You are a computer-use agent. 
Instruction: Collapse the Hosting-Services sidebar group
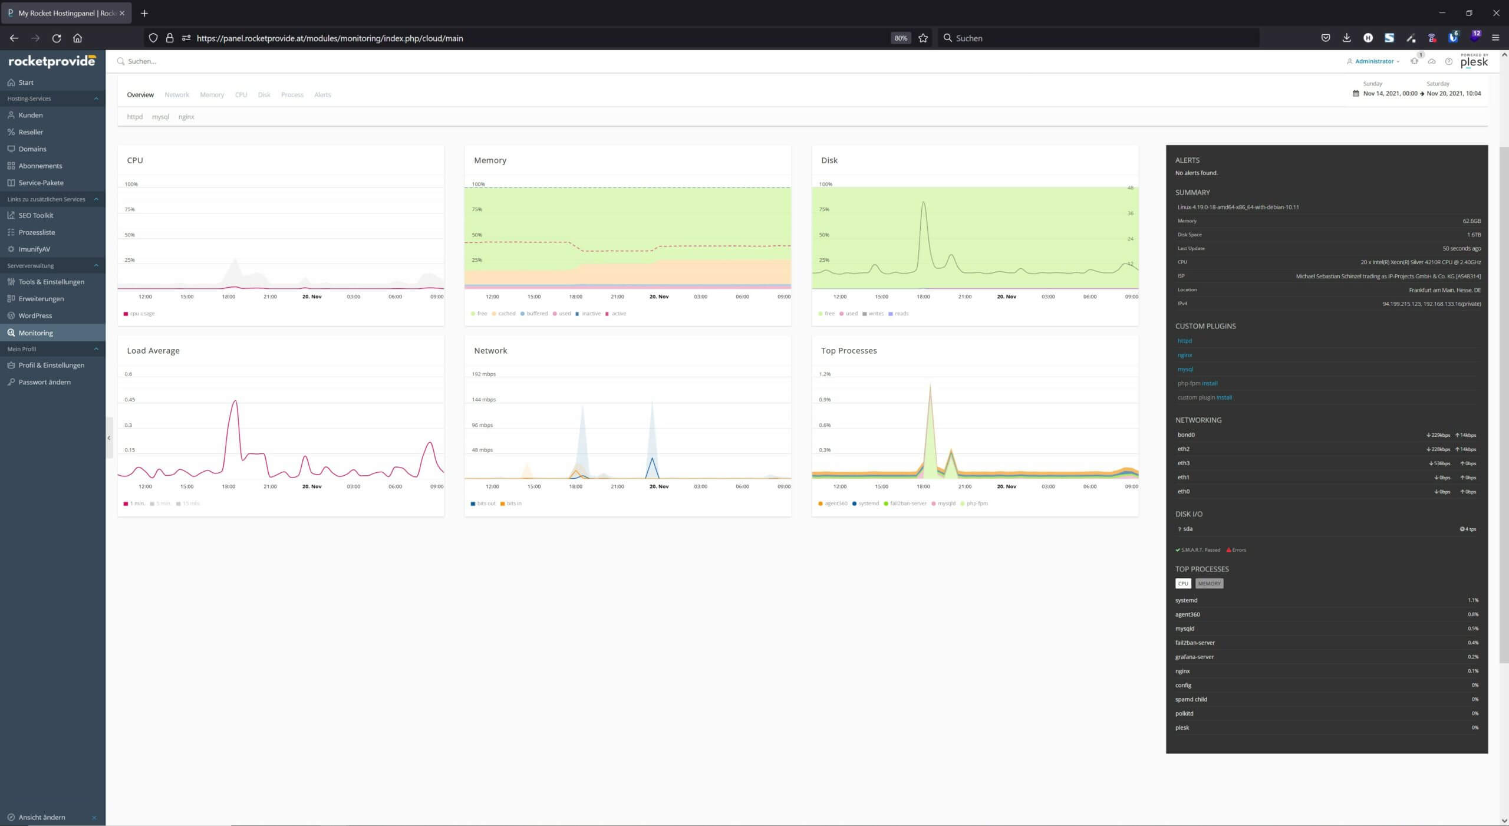coord(96,98)
